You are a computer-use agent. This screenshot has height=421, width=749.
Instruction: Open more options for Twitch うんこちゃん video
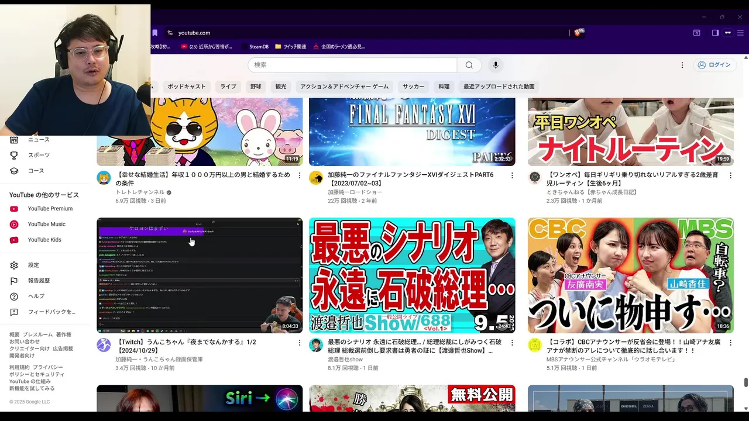(300, 343)
